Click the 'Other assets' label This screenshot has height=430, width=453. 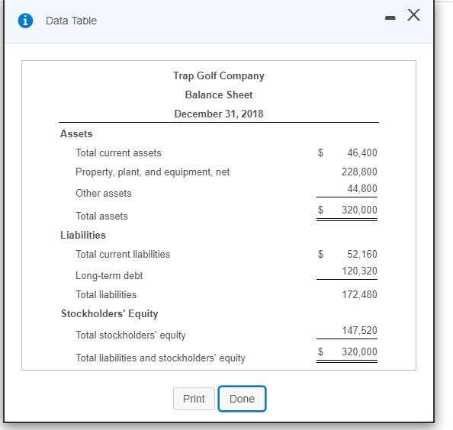tap(104, 193)
